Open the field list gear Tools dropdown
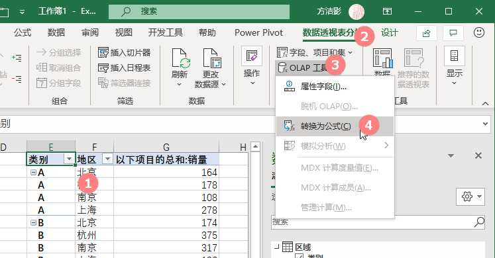Viewport: 495px width, 258px height. coord(470,196)
